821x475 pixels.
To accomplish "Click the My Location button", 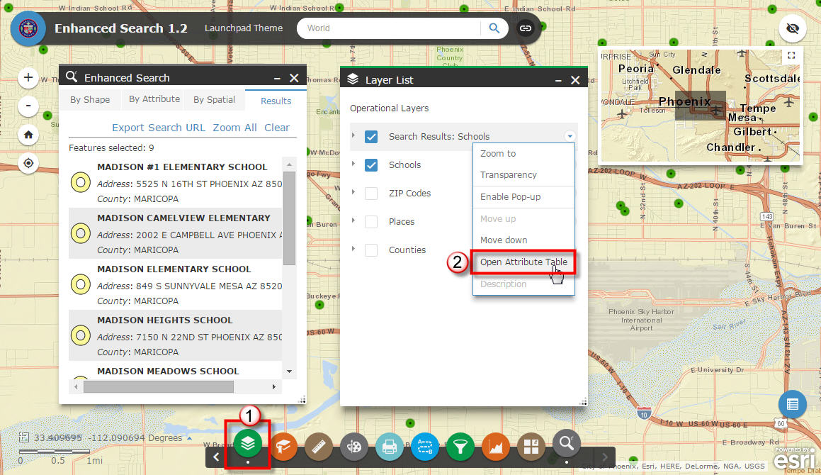I will point(28,163).
